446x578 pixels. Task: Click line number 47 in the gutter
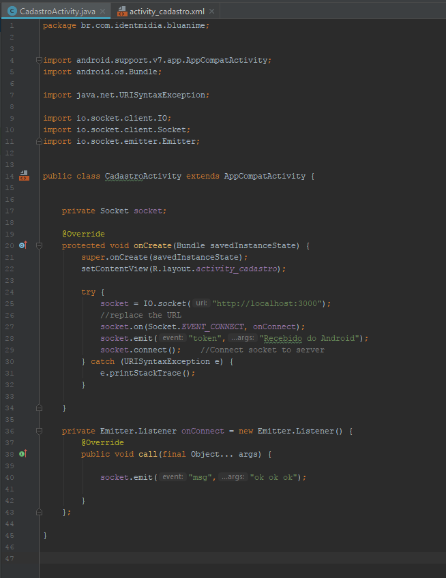point(10,558)
